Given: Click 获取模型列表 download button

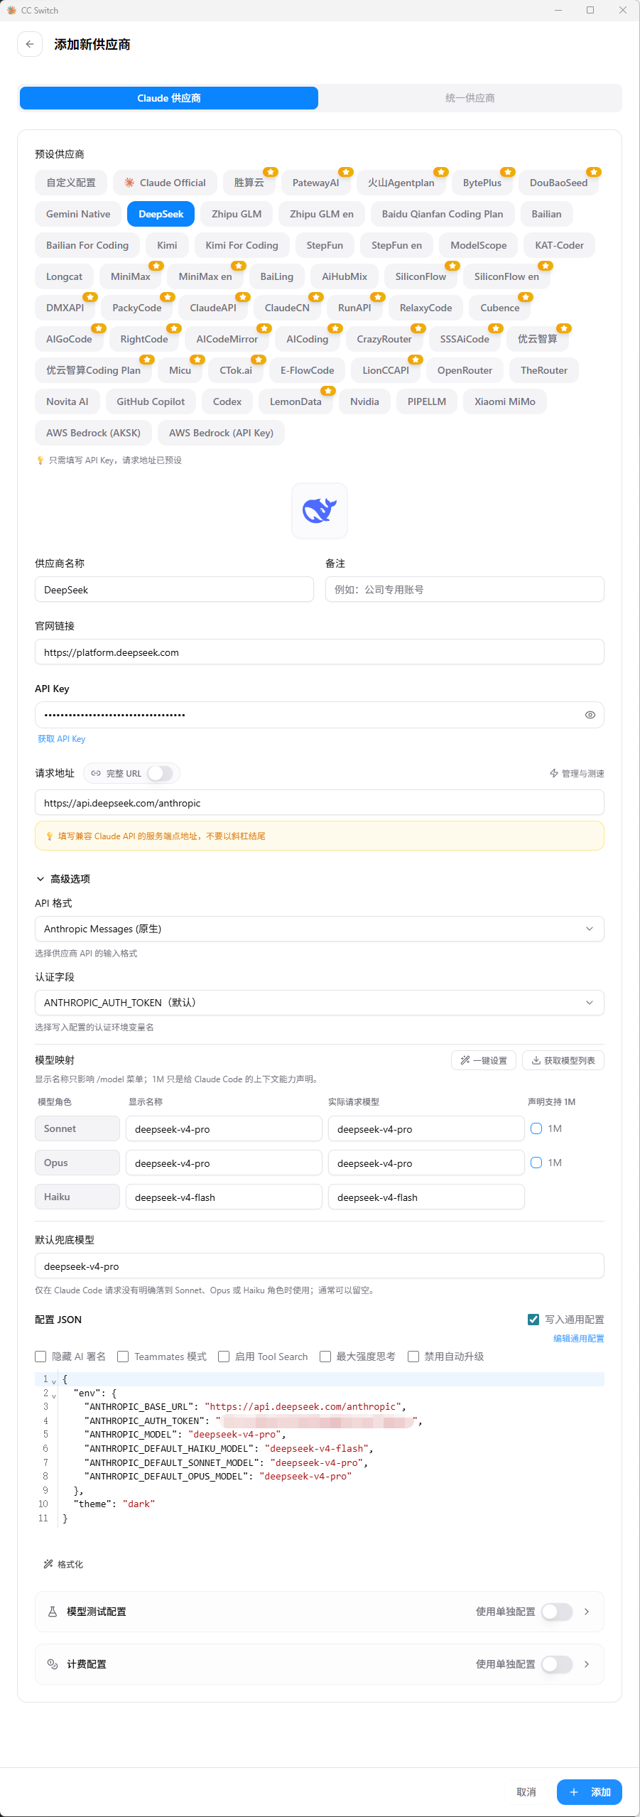Looking at the screenshot, I should (563, 1060).
